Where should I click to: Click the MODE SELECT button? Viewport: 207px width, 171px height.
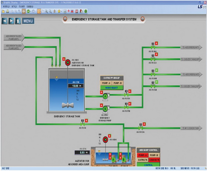point(112,88)
